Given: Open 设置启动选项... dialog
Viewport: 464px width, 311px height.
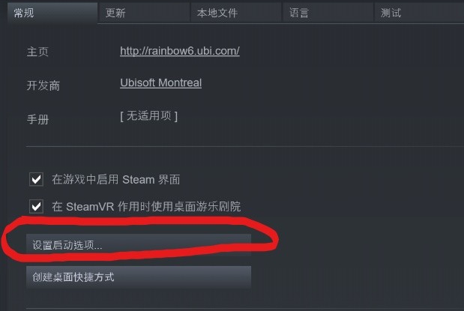Looking at the screenshot, I should (139, 245).
